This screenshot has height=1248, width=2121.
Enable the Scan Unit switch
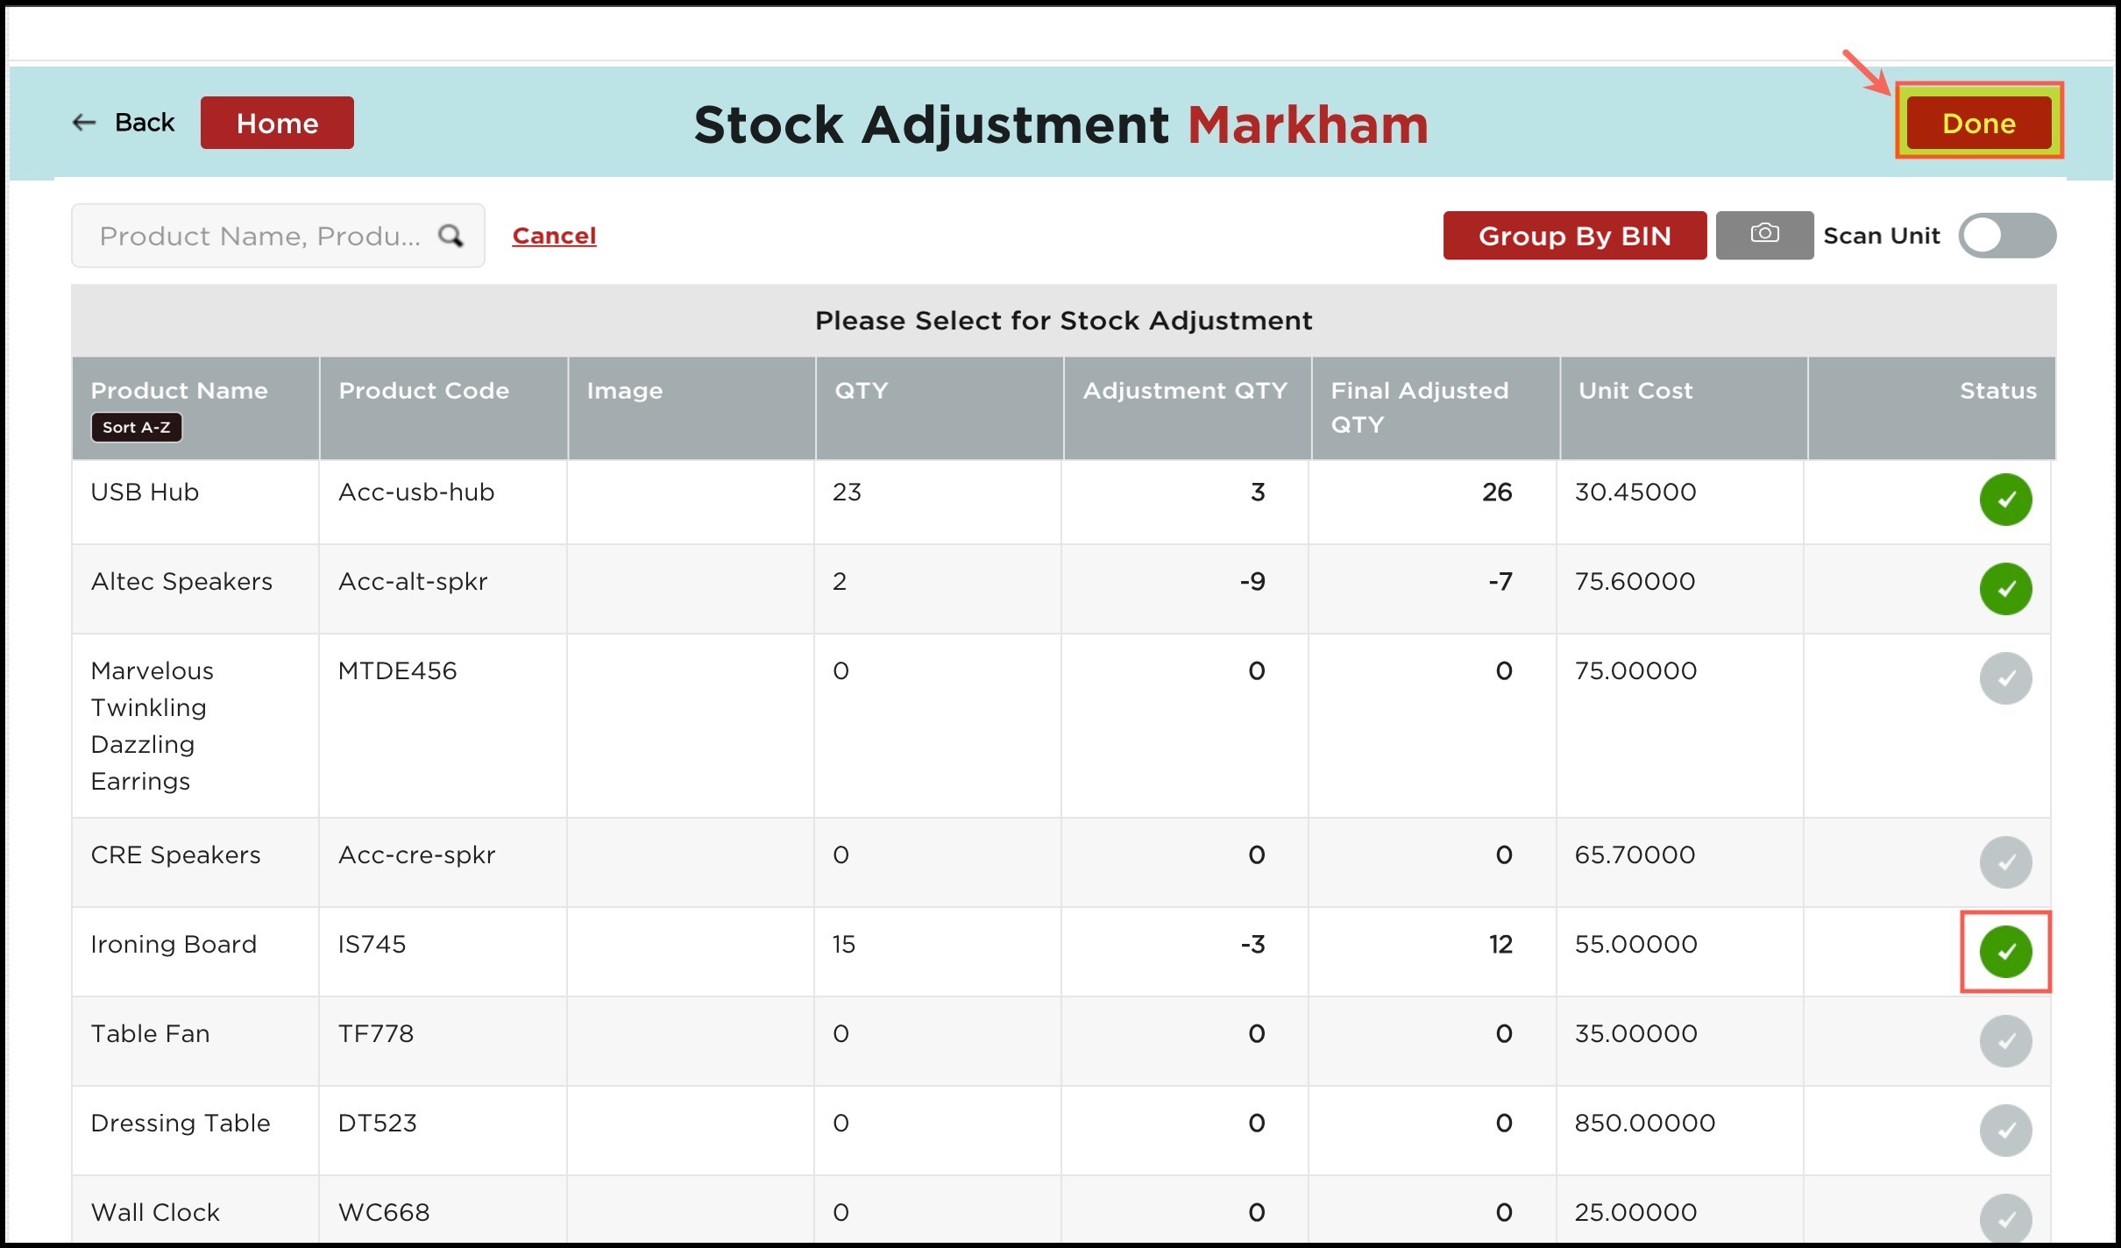pyautogui.click(x=2006, y=235)
